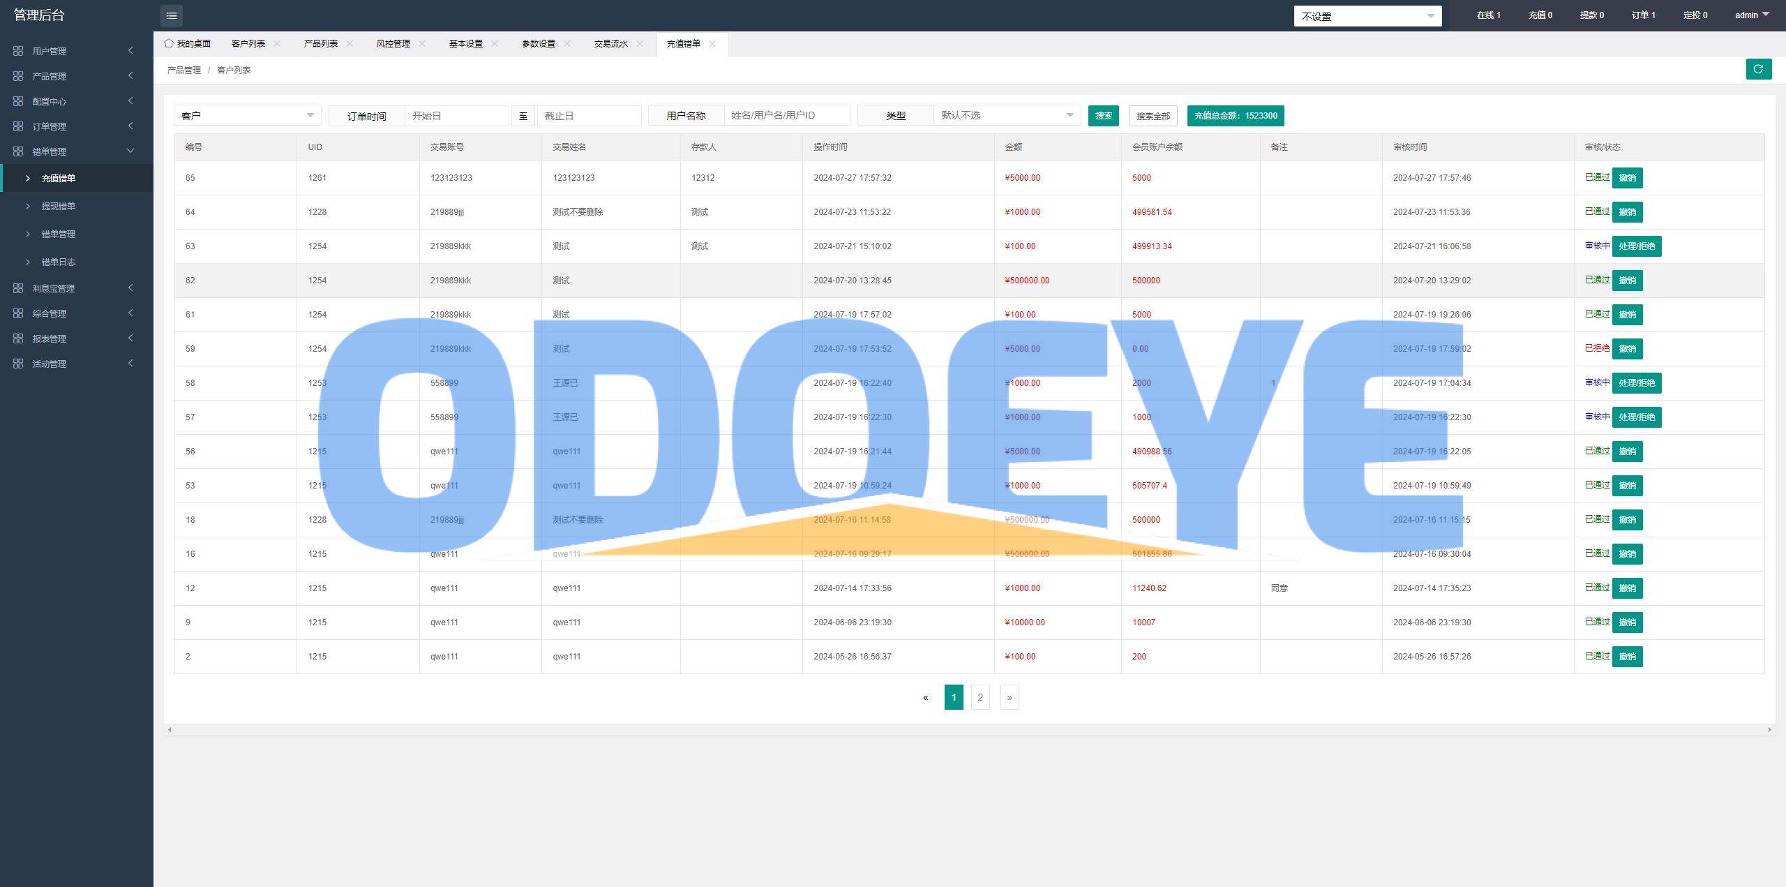Expand the 综合管理 sidebar menu
1786x887 pixels.
(130, 313)
